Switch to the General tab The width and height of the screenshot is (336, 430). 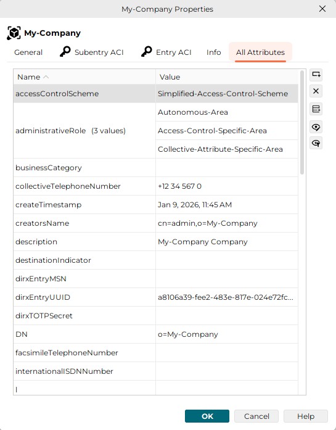coord(28,52)
